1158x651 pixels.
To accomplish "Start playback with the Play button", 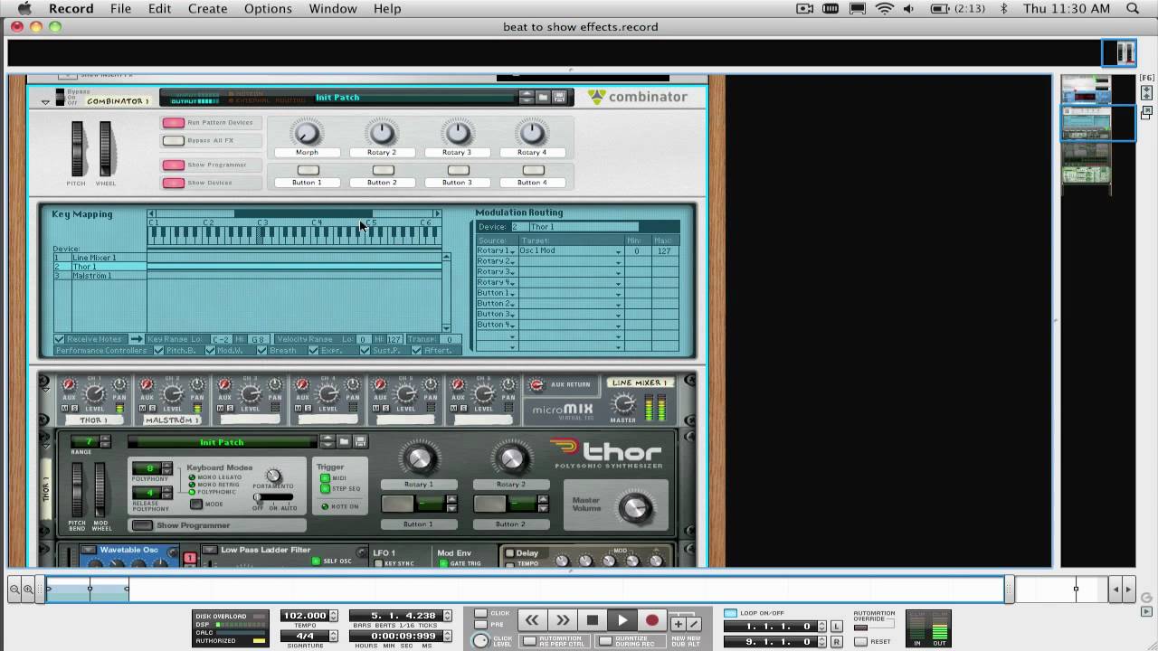I will [x=622, y=620].
